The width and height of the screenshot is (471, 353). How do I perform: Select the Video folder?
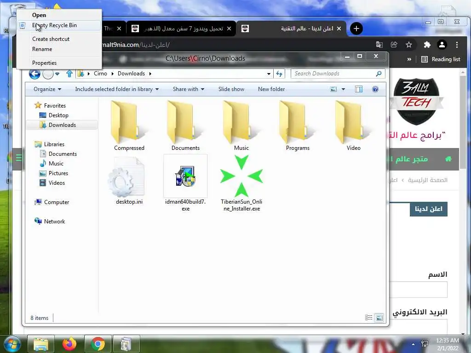coord(353,126)
